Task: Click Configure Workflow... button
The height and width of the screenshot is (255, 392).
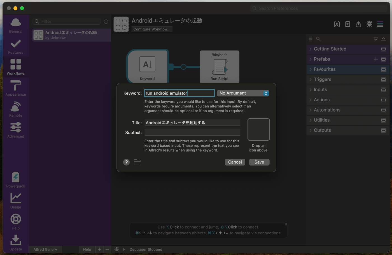Action: [x=152, y=29]
